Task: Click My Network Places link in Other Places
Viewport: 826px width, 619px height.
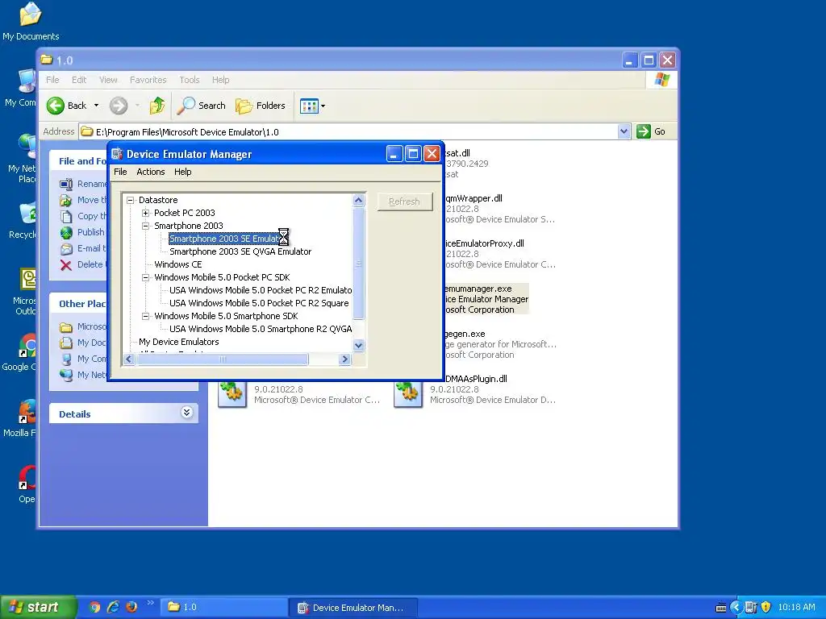Action: pos(91,375)
